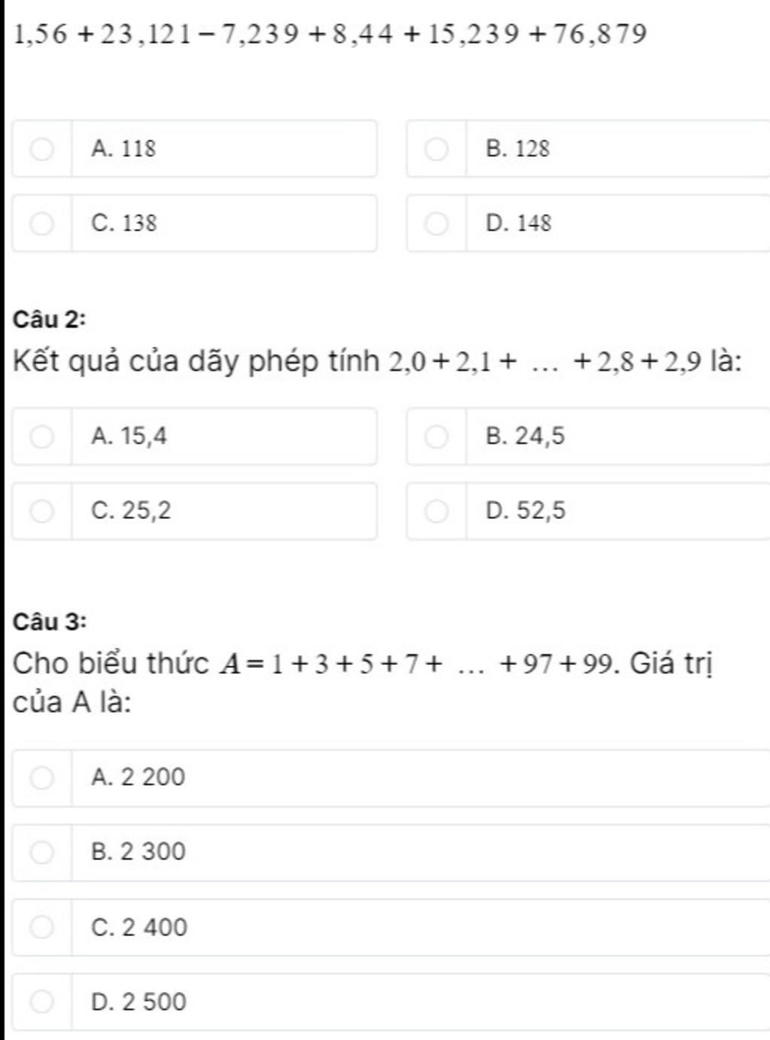
Task: Click the Câu 2 question heading
Action: [x=50, y=319]
